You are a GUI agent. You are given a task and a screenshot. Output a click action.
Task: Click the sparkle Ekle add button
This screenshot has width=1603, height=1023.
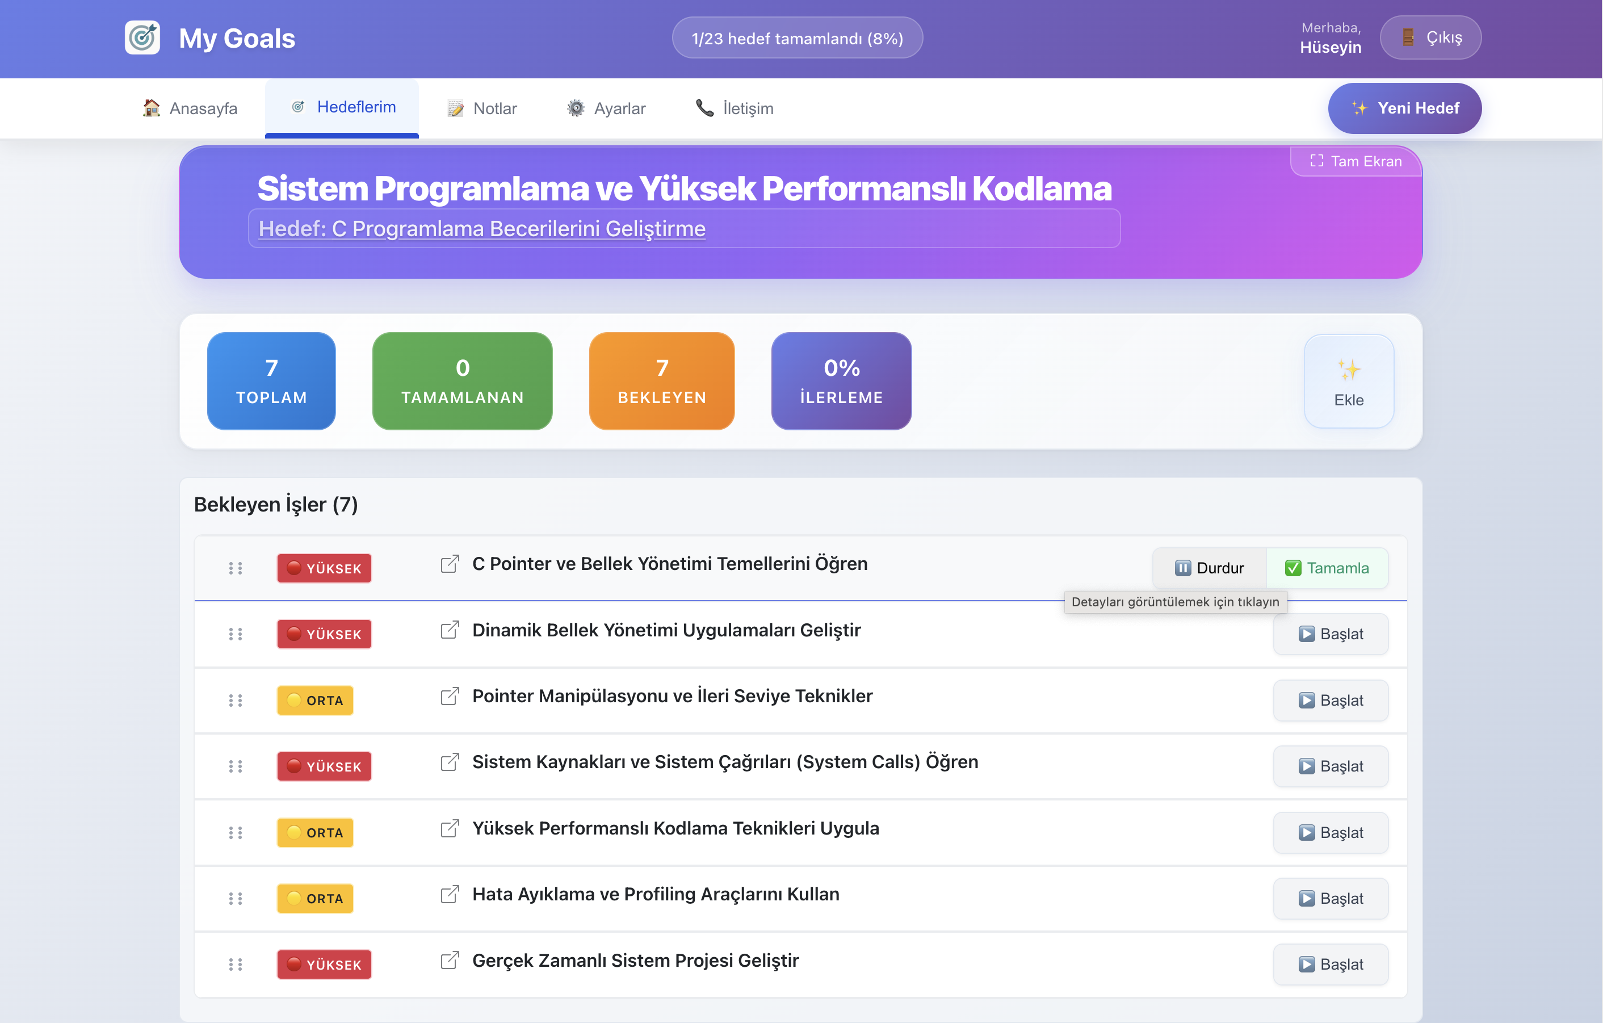click(x=1348, y=381)
